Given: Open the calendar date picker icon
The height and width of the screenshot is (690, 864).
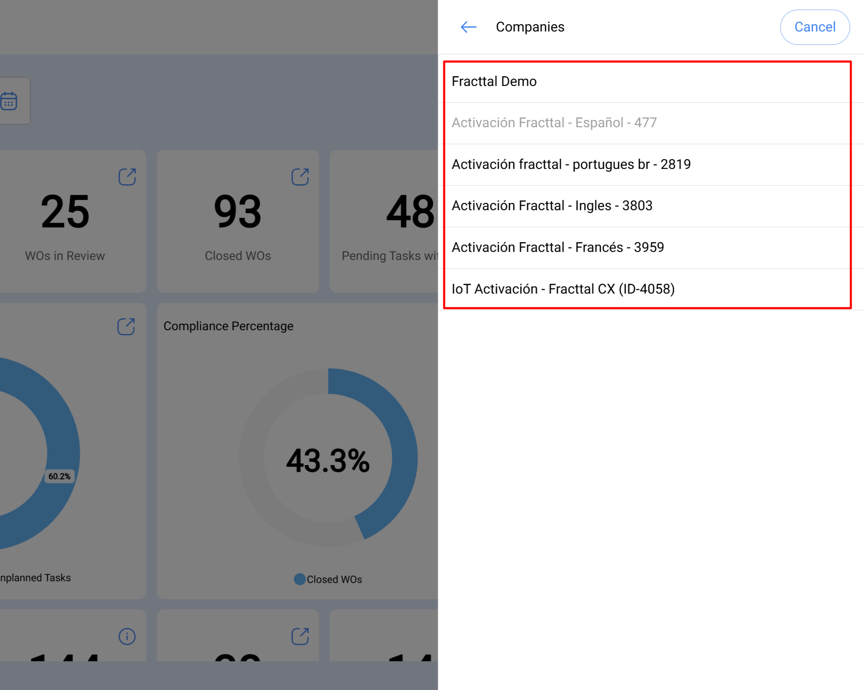Looking at the screenshot, I should pos(9,101).
